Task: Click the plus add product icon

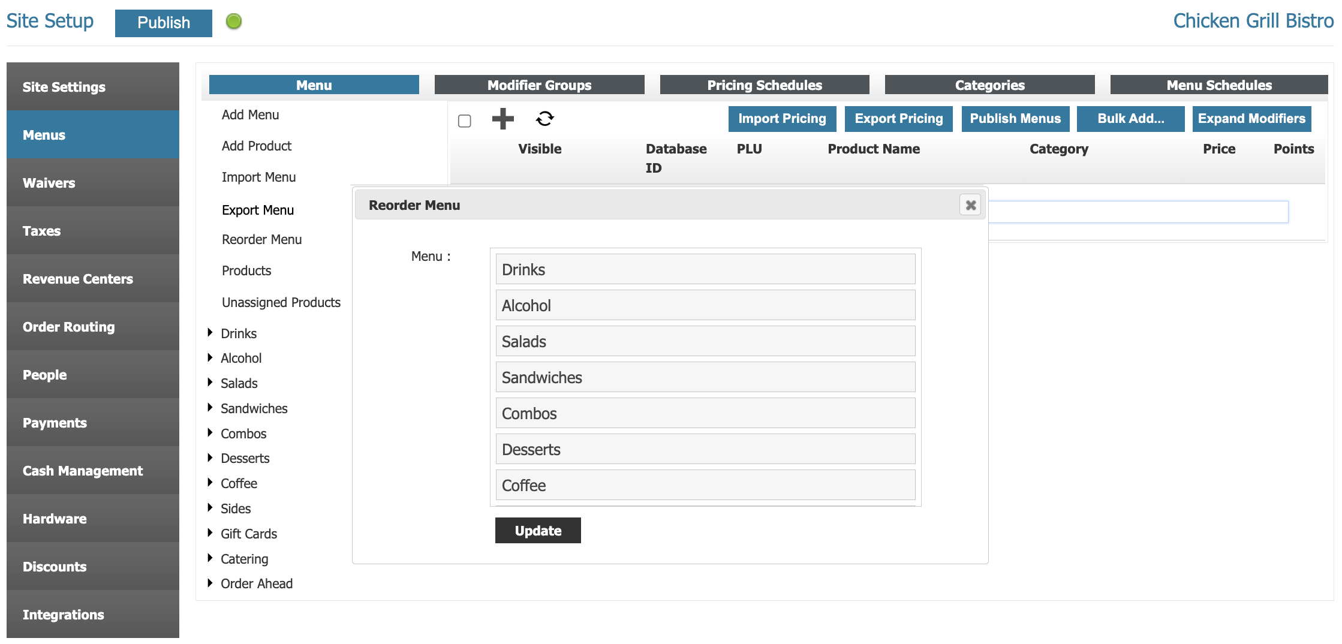Action: 503,119
